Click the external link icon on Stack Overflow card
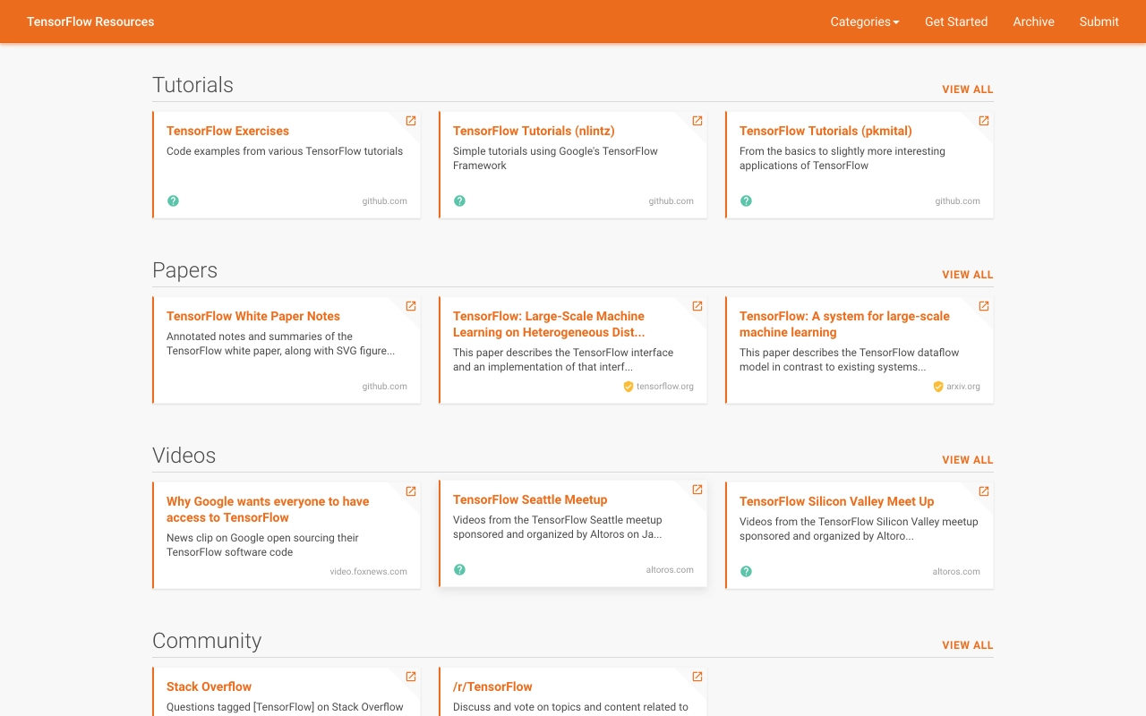1146x716 pixels. click(411, 676)
